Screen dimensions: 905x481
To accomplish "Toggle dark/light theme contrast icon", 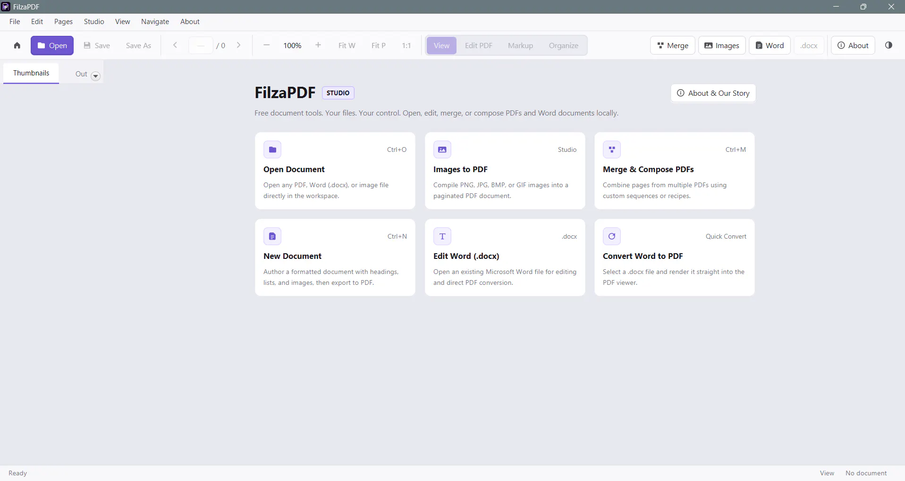I will 888,45.
